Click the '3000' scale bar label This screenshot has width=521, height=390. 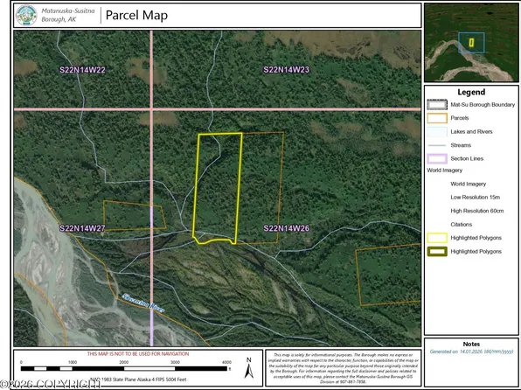tap(175, 362)
